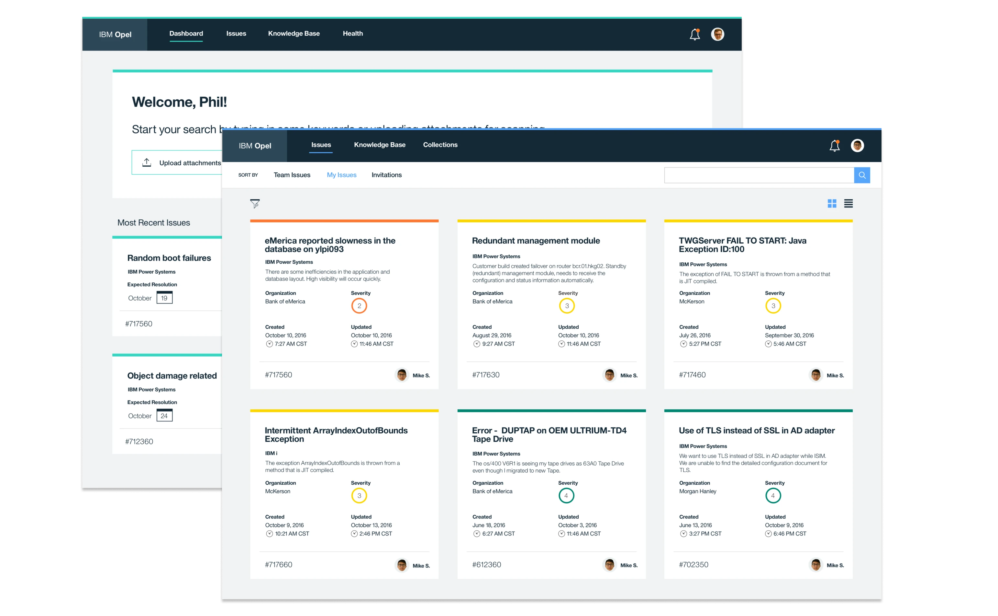Image resolution: width=998 pixels, height=616 pixels.
Task: Click calendar icon showing October 24
Action: point(164,415)
